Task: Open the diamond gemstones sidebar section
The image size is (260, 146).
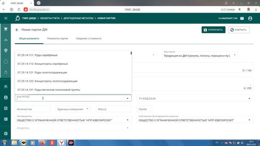Action: pos(6,50)
